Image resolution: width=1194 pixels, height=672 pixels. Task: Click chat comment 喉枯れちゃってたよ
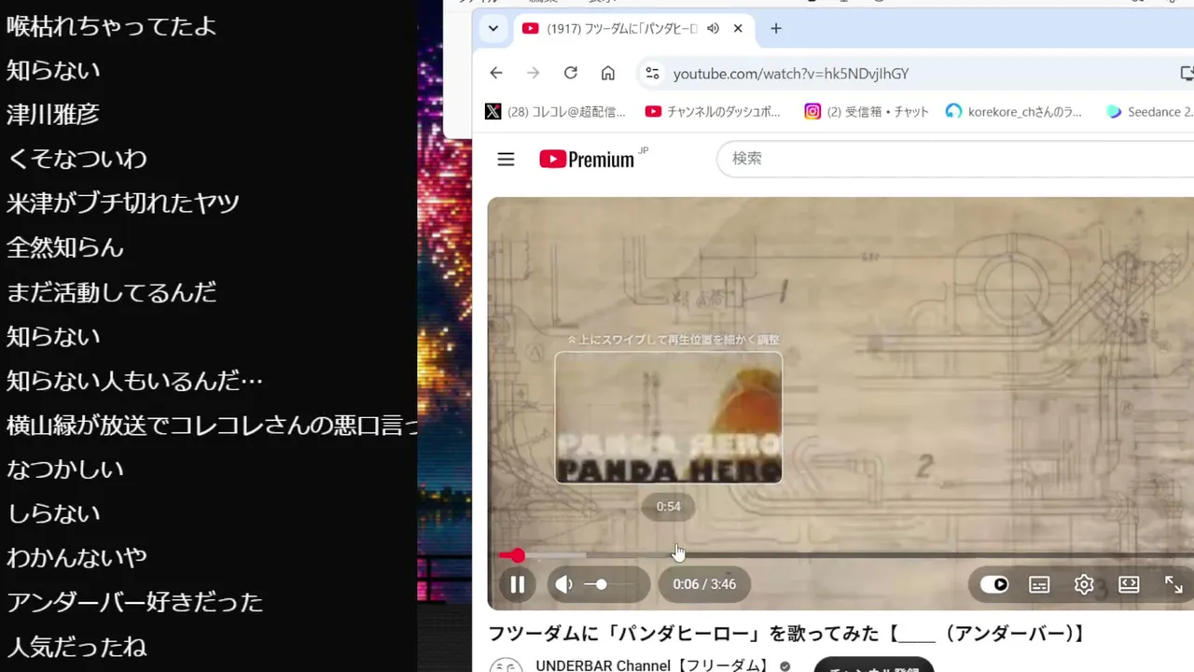coord(112,26)
